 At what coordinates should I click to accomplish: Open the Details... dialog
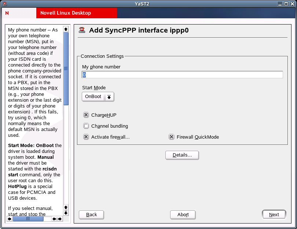point(182,155)
